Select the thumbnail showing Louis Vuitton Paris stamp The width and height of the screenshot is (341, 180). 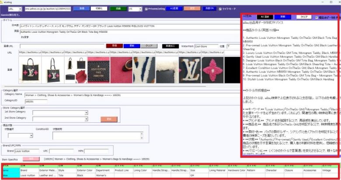coord(98,70)
